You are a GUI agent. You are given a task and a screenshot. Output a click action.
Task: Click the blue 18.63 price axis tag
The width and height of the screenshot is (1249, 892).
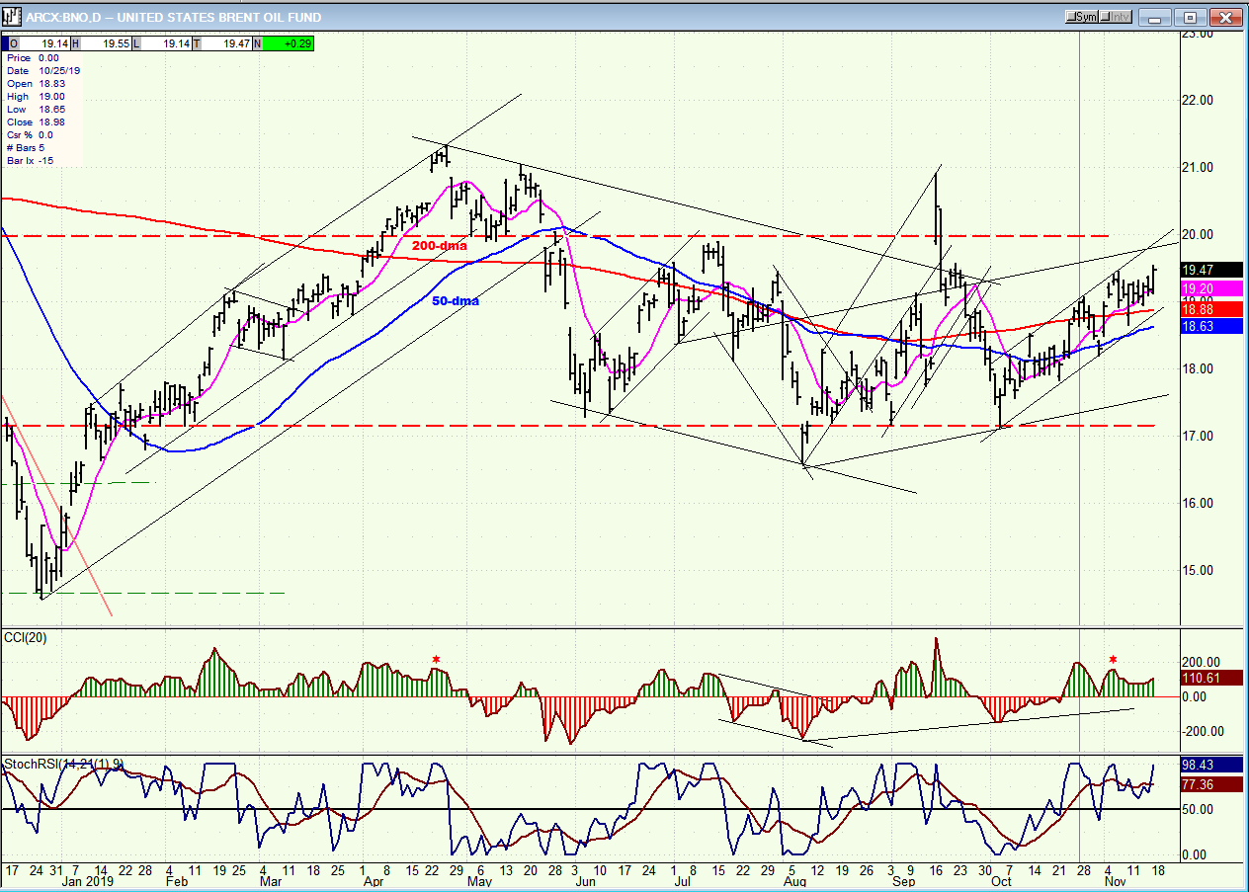click(x=1210, y=326)
